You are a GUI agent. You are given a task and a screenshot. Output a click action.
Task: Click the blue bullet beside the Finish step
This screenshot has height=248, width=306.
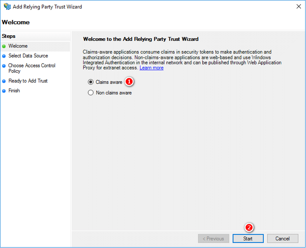click(4, 91)
